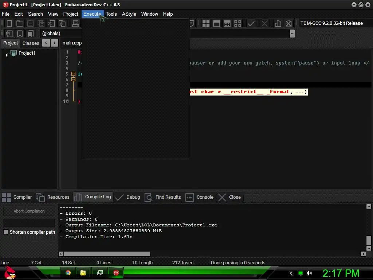Switch to the Debug bottom tab
373x280 pixels.
127,197
